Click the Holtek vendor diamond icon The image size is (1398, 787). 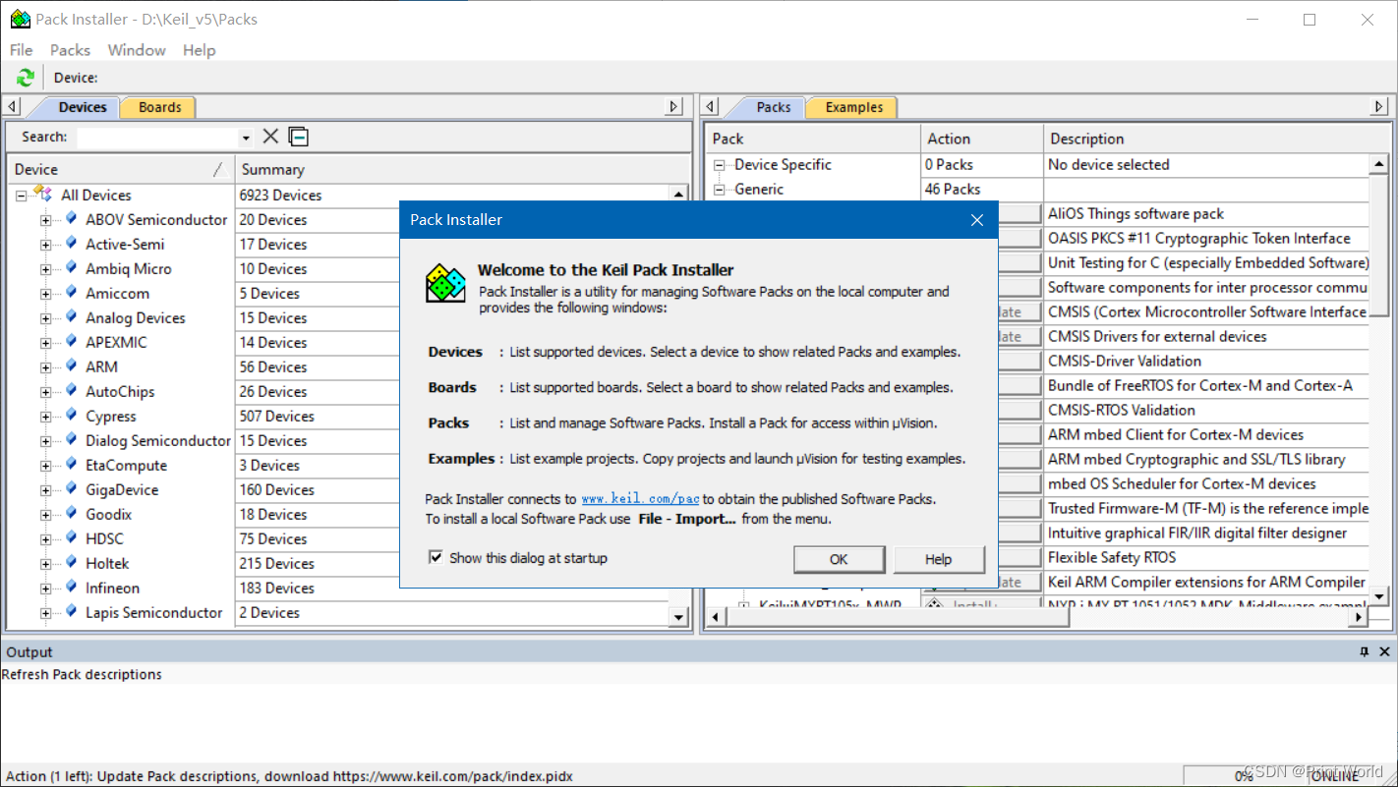[71, 562]
